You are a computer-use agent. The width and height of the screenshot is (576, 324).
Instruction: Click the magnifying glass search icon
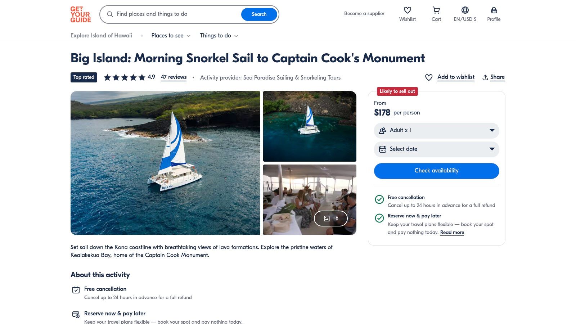pos(110,14)
